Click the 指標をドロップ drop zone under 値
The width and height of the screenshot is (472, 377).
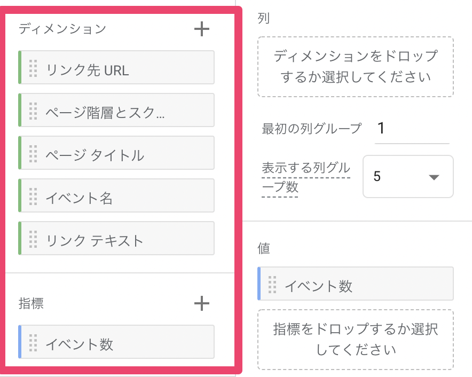(356, 340)
